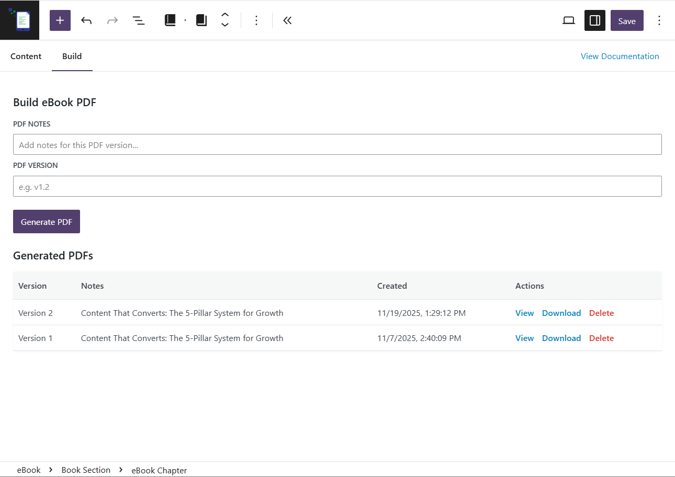
Task: Collapse the toolbar with the double-chevron icon
Action: [x=287, y=20]
